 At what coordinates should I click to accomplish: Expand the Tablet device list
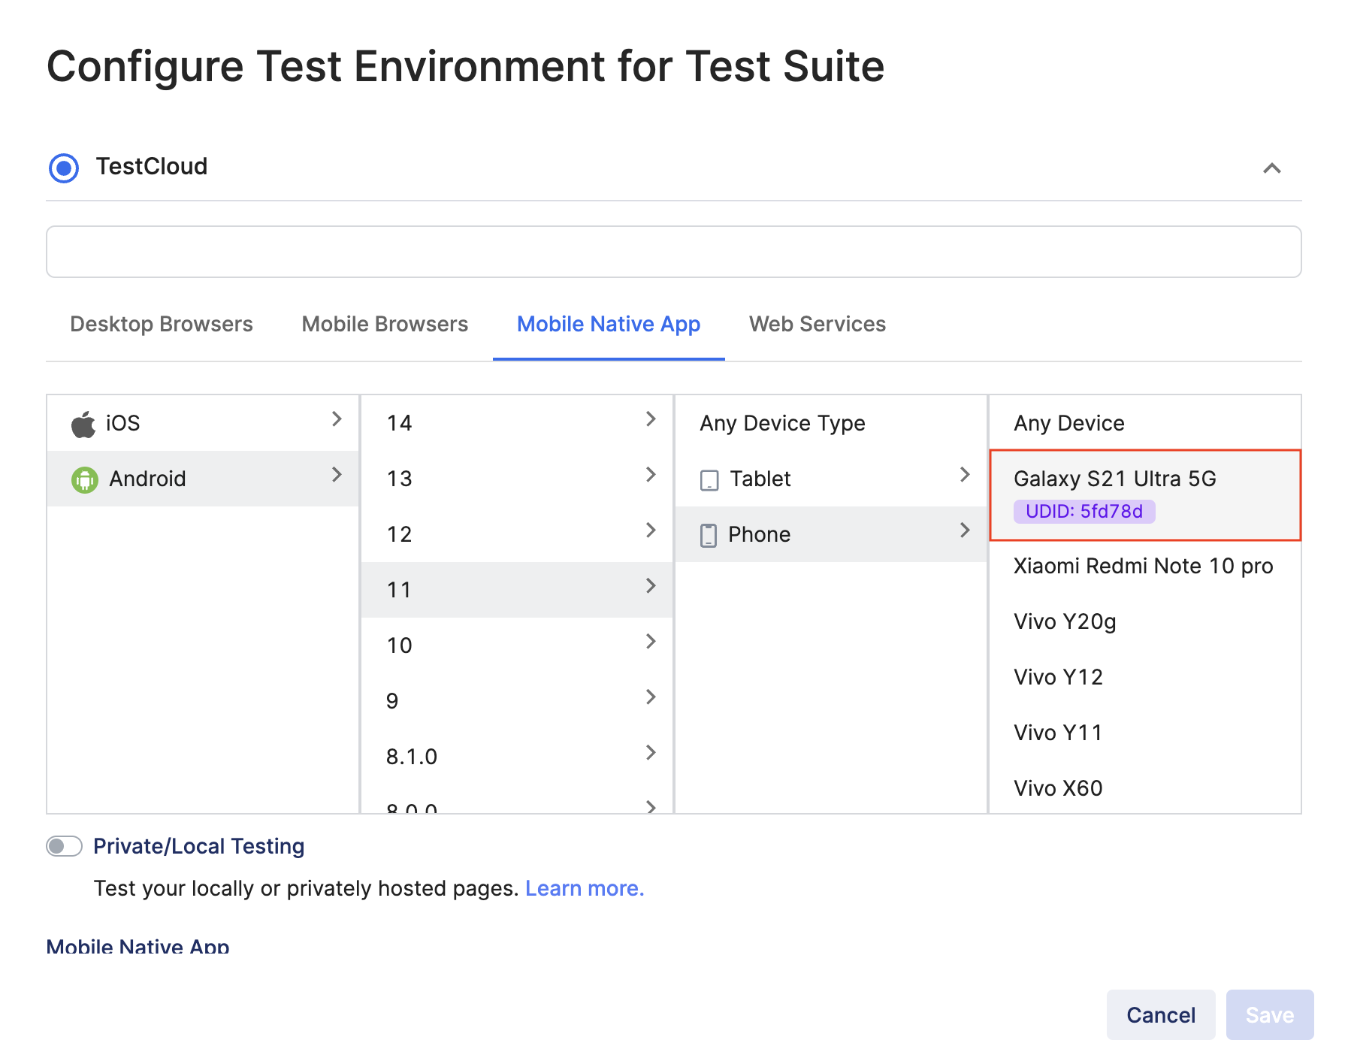966,475
